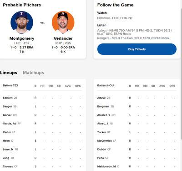The width and height of the screenshot is (182, 171).
Task: Switch to the Matchups tab
Action: pos(33,73)
